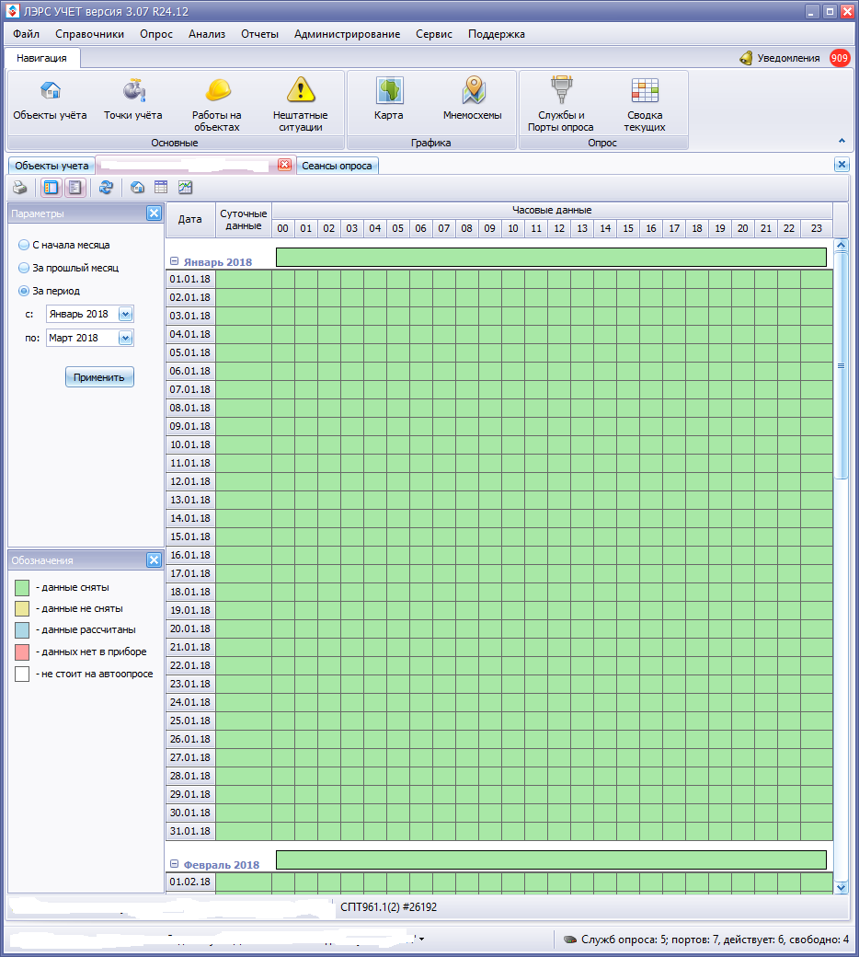The height and width of the screenshot is (957, 859).
Task: Open the status bar dropdown arrow
Action: click(x=421, y=939)
